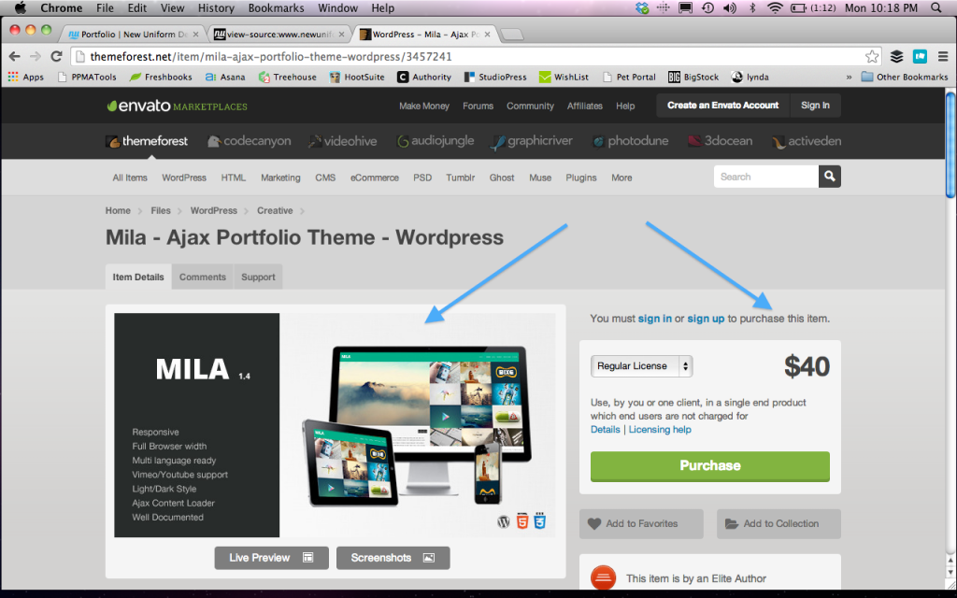The image size is (957, 598).
Task: Click Create an Envato Account
Action: (722, 106)
